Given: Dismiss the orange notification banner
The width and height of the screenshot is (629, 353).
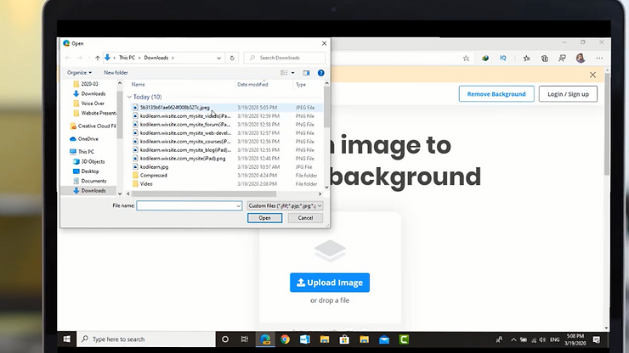Looking at the screenshot, I should [592, 75].
